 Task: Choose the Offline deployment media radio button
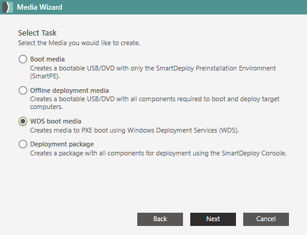pos(23,90)
